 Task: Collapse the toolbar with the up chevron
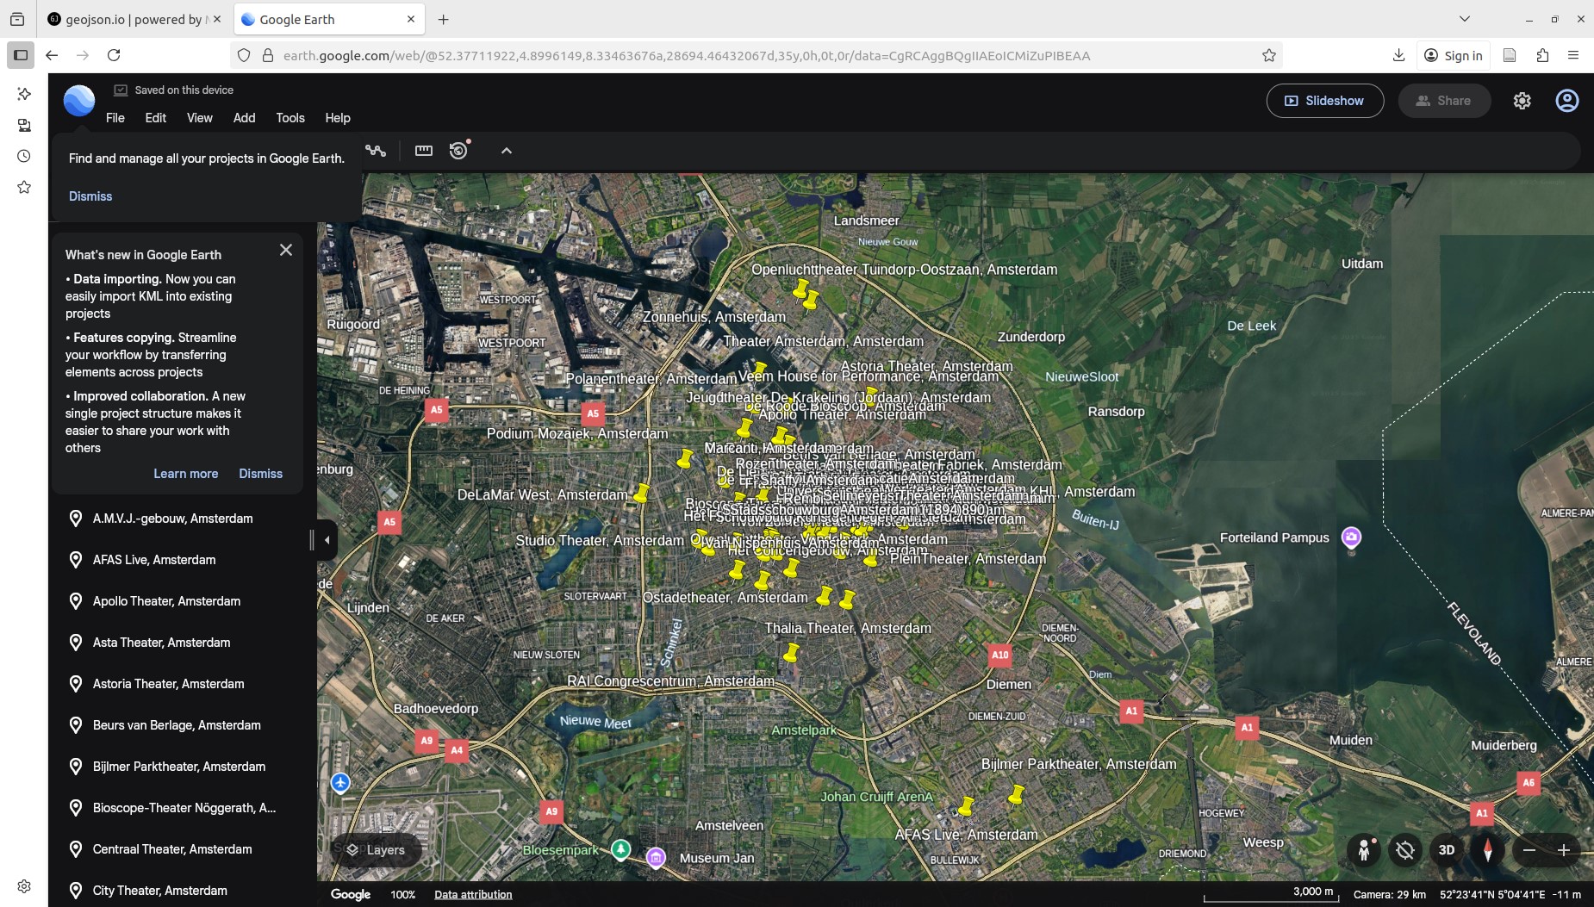tap(507, 151)
